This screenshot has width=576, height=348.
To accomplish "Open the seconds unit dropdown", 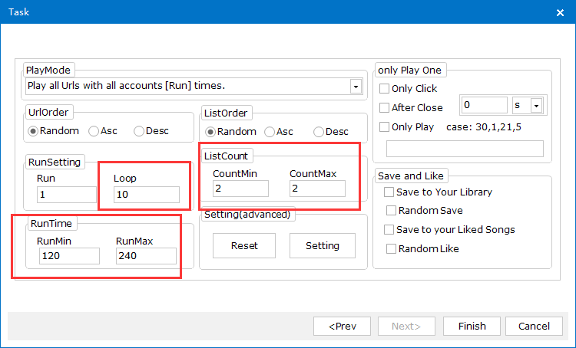I will 536,105.
